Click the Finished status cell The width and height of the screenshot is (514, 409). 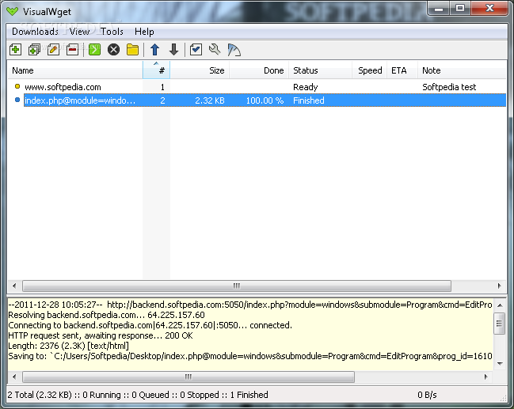click(x=308, y=100)
